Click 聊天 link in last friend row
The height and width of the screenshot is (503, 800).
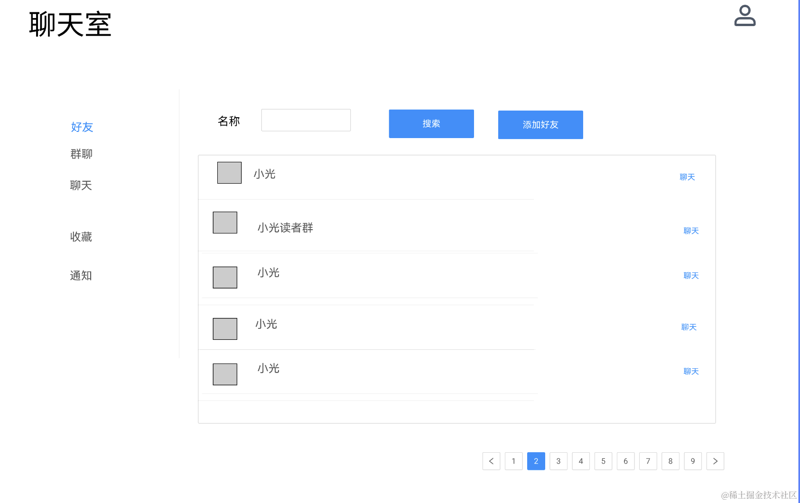691,372
